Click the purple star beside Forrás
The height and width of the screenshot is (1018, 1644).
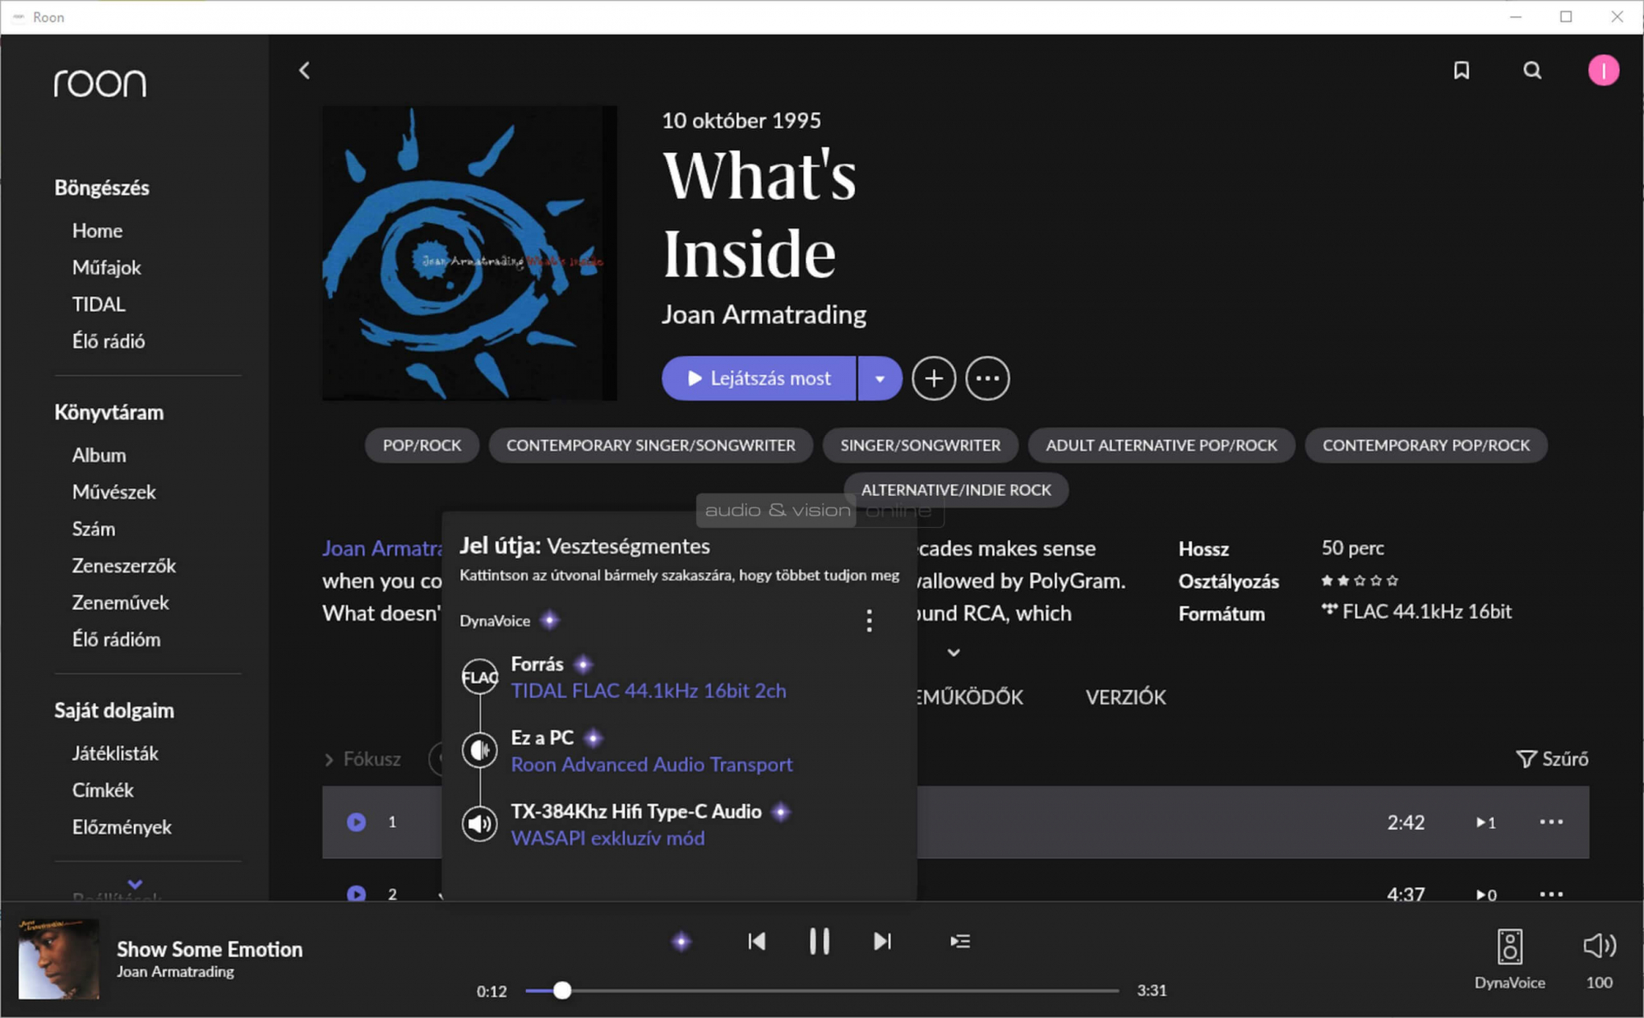583,664
